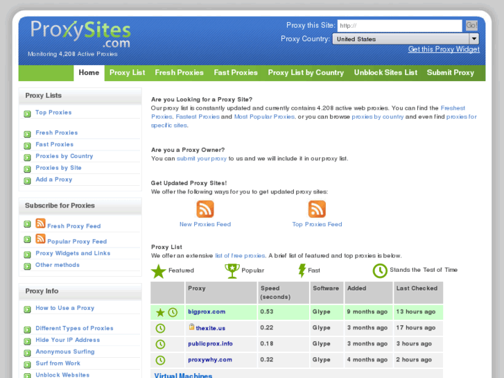The width and height of the screenshot is (504, 378).
Task: Click the Speed (seconds) column header
Action: click(283, 293)
